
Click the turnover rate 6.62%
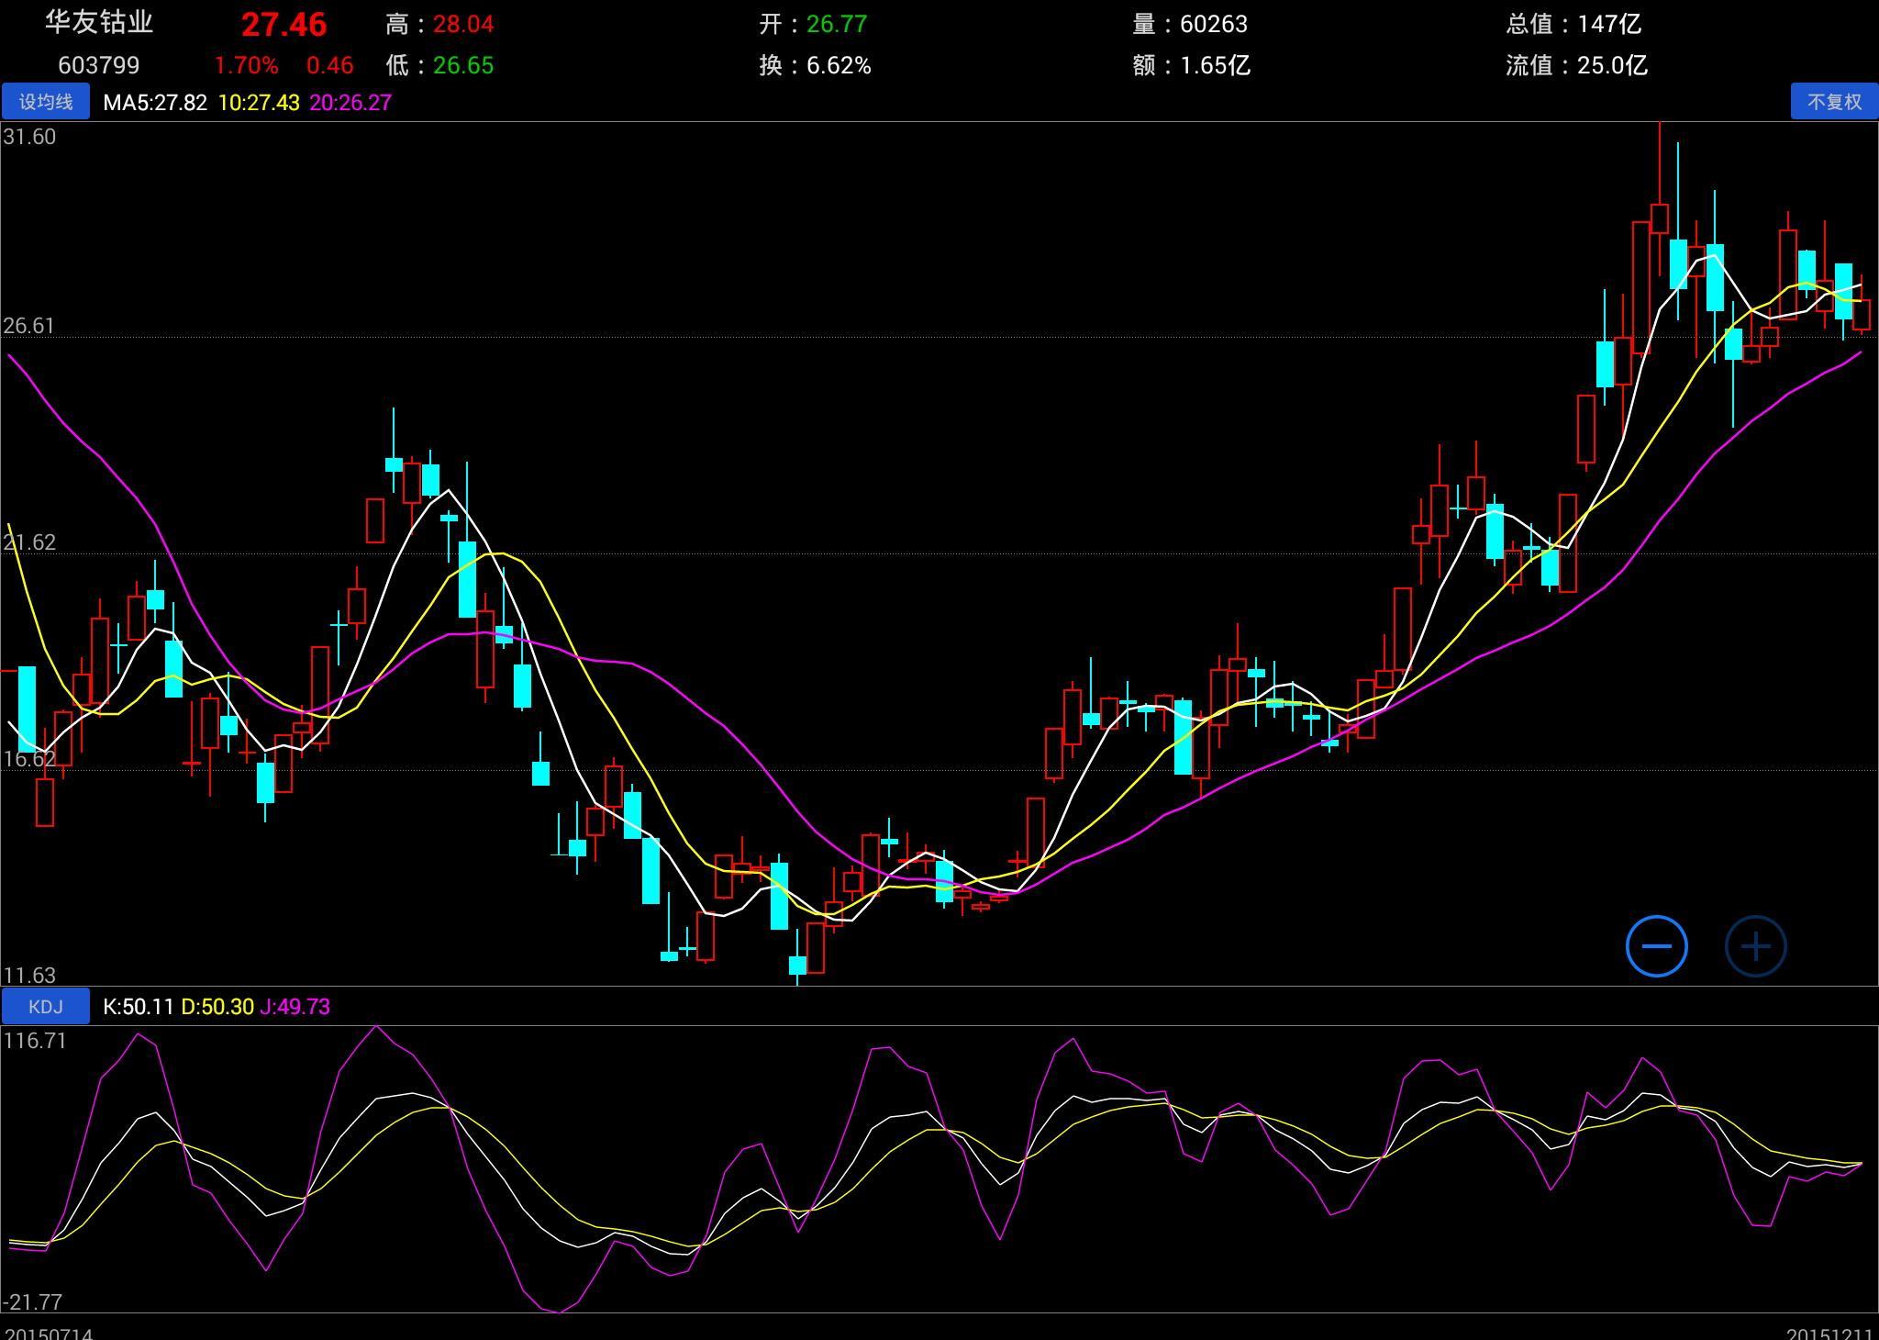pyautogui.click(x=839, y=65)
